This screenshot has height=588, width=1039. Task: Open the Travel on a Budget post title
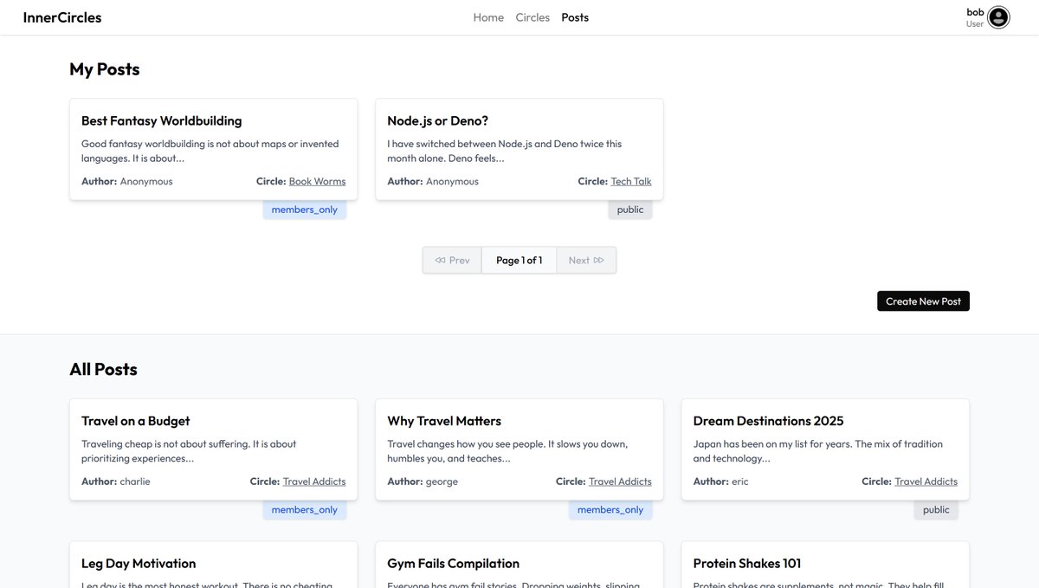click(x=136, y=421)
